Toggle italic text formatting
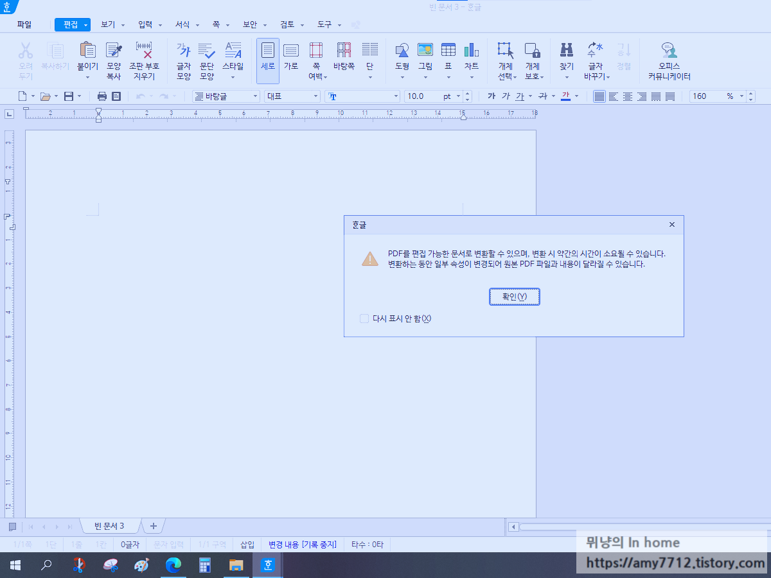This screenshot has height=578, width=771. pyautogui.click(x=506, y=96)
